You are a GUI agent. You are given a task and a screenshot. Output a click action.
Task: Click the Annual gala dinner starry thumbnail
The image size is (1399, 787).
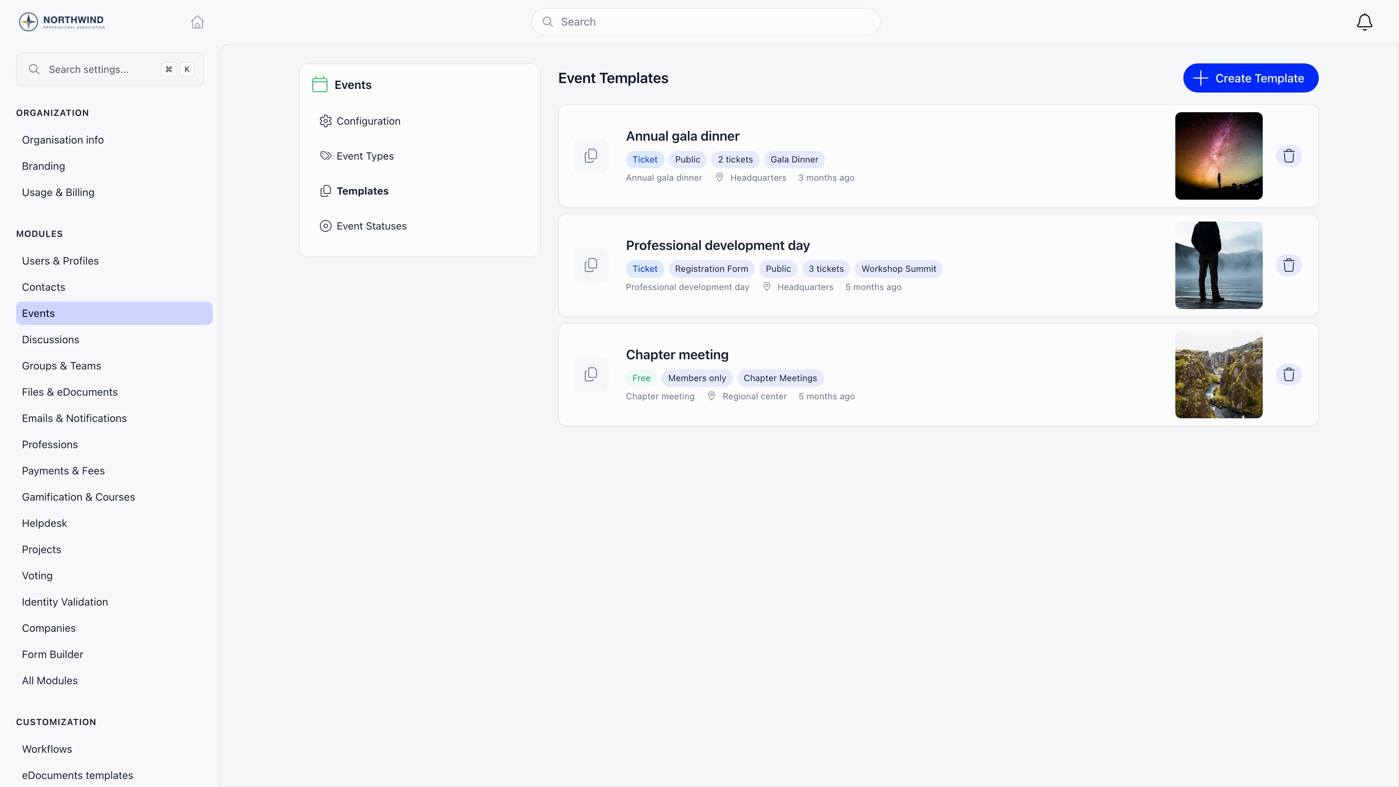point(1219,156)
